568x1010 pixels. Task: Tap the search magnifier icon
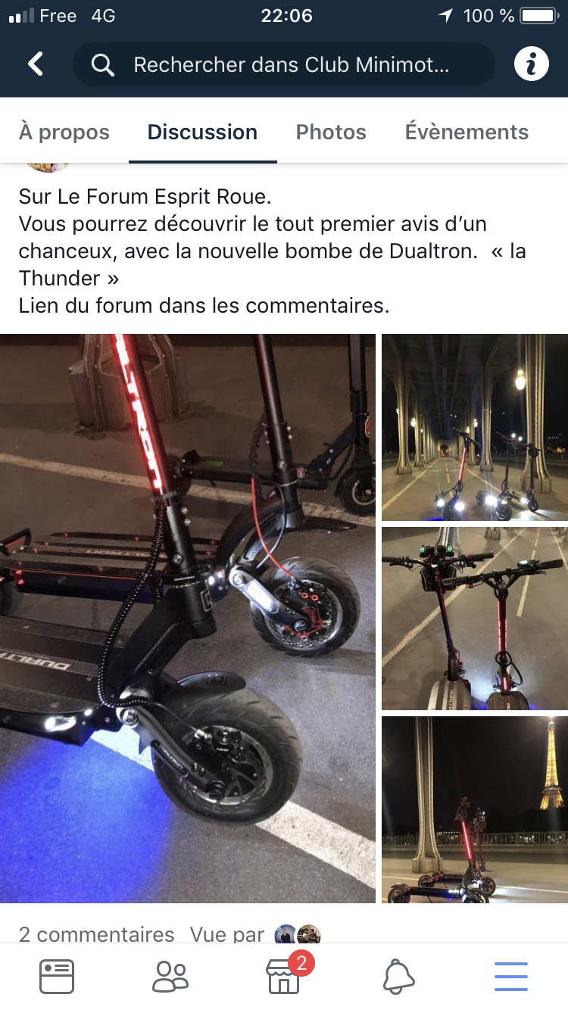coord(102,65)
